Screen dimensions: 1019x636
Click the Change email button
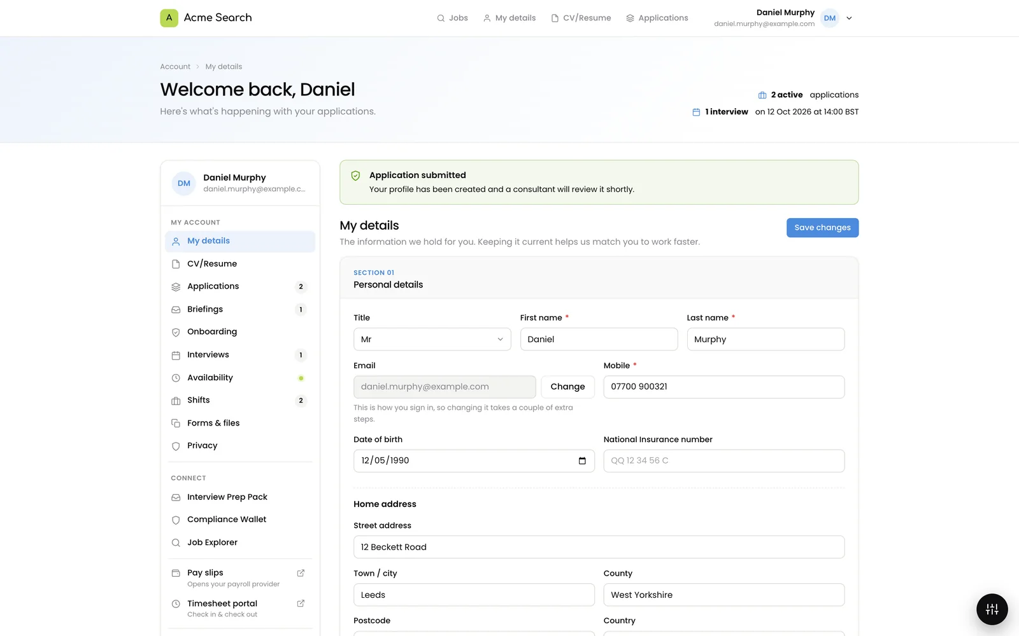(567, 387)
